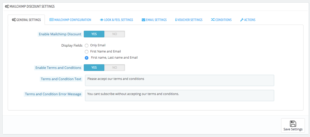Viewport: 310px width, 137px height.
Task: Set Enable Mailchimp Discount to YES
Action: [x=94, y=34]
